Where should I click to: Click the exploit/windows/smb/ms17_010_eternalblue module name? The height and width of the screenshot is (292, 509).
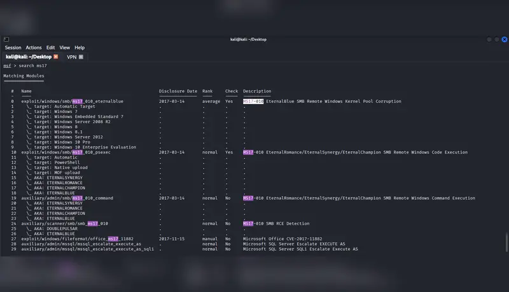72,102
